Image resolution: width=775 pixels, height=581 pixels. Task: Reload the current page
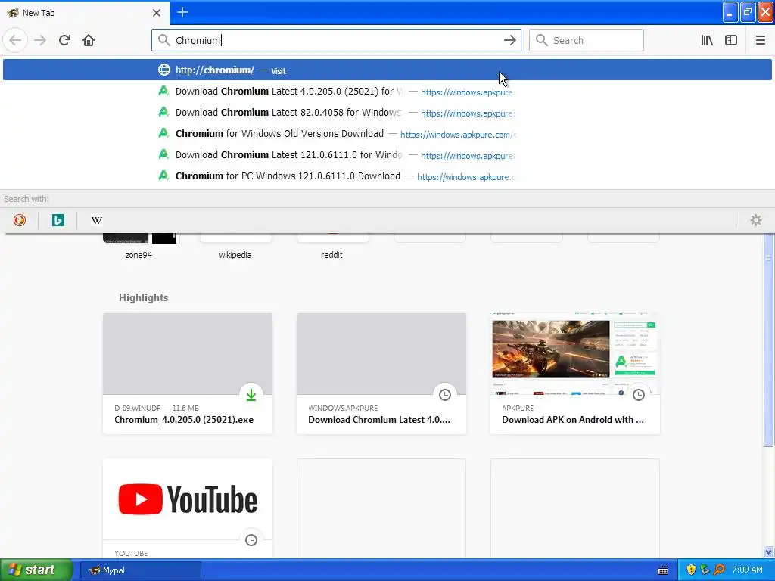(x=64, y=40)
